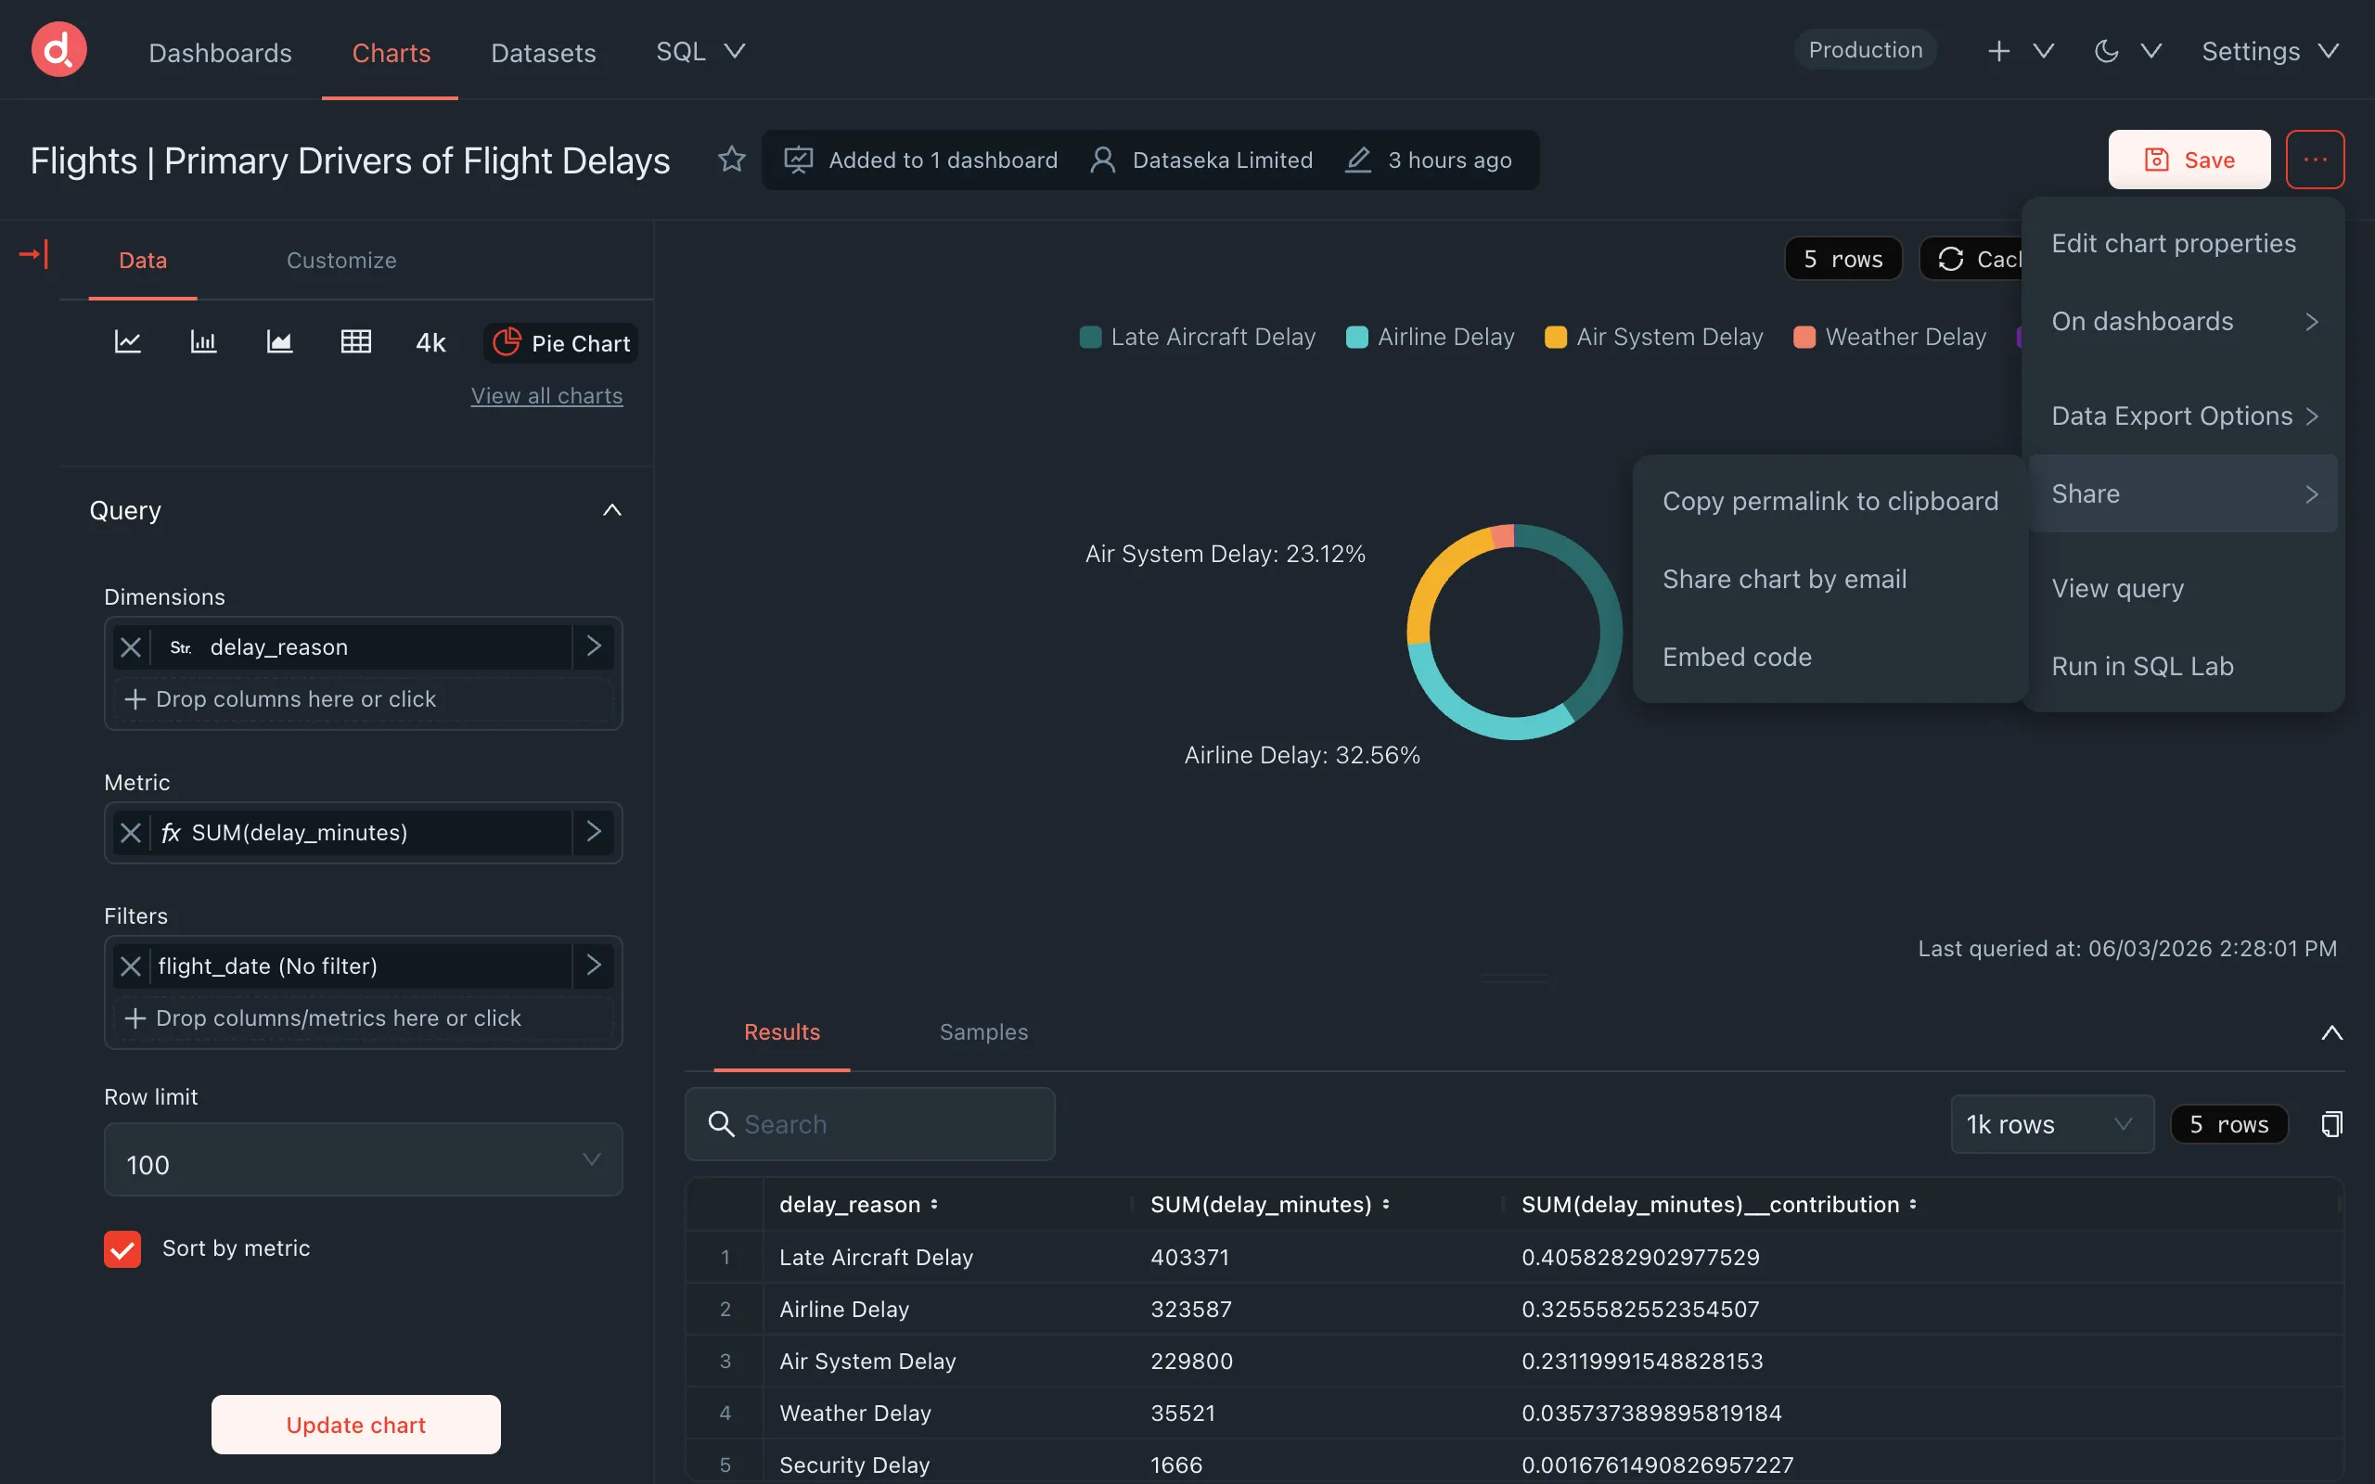Click the dashboard icon beside 'Added to 1 dashboard'
Image resolution: width=2375 pixels, height=1484 pixels.
798,159
